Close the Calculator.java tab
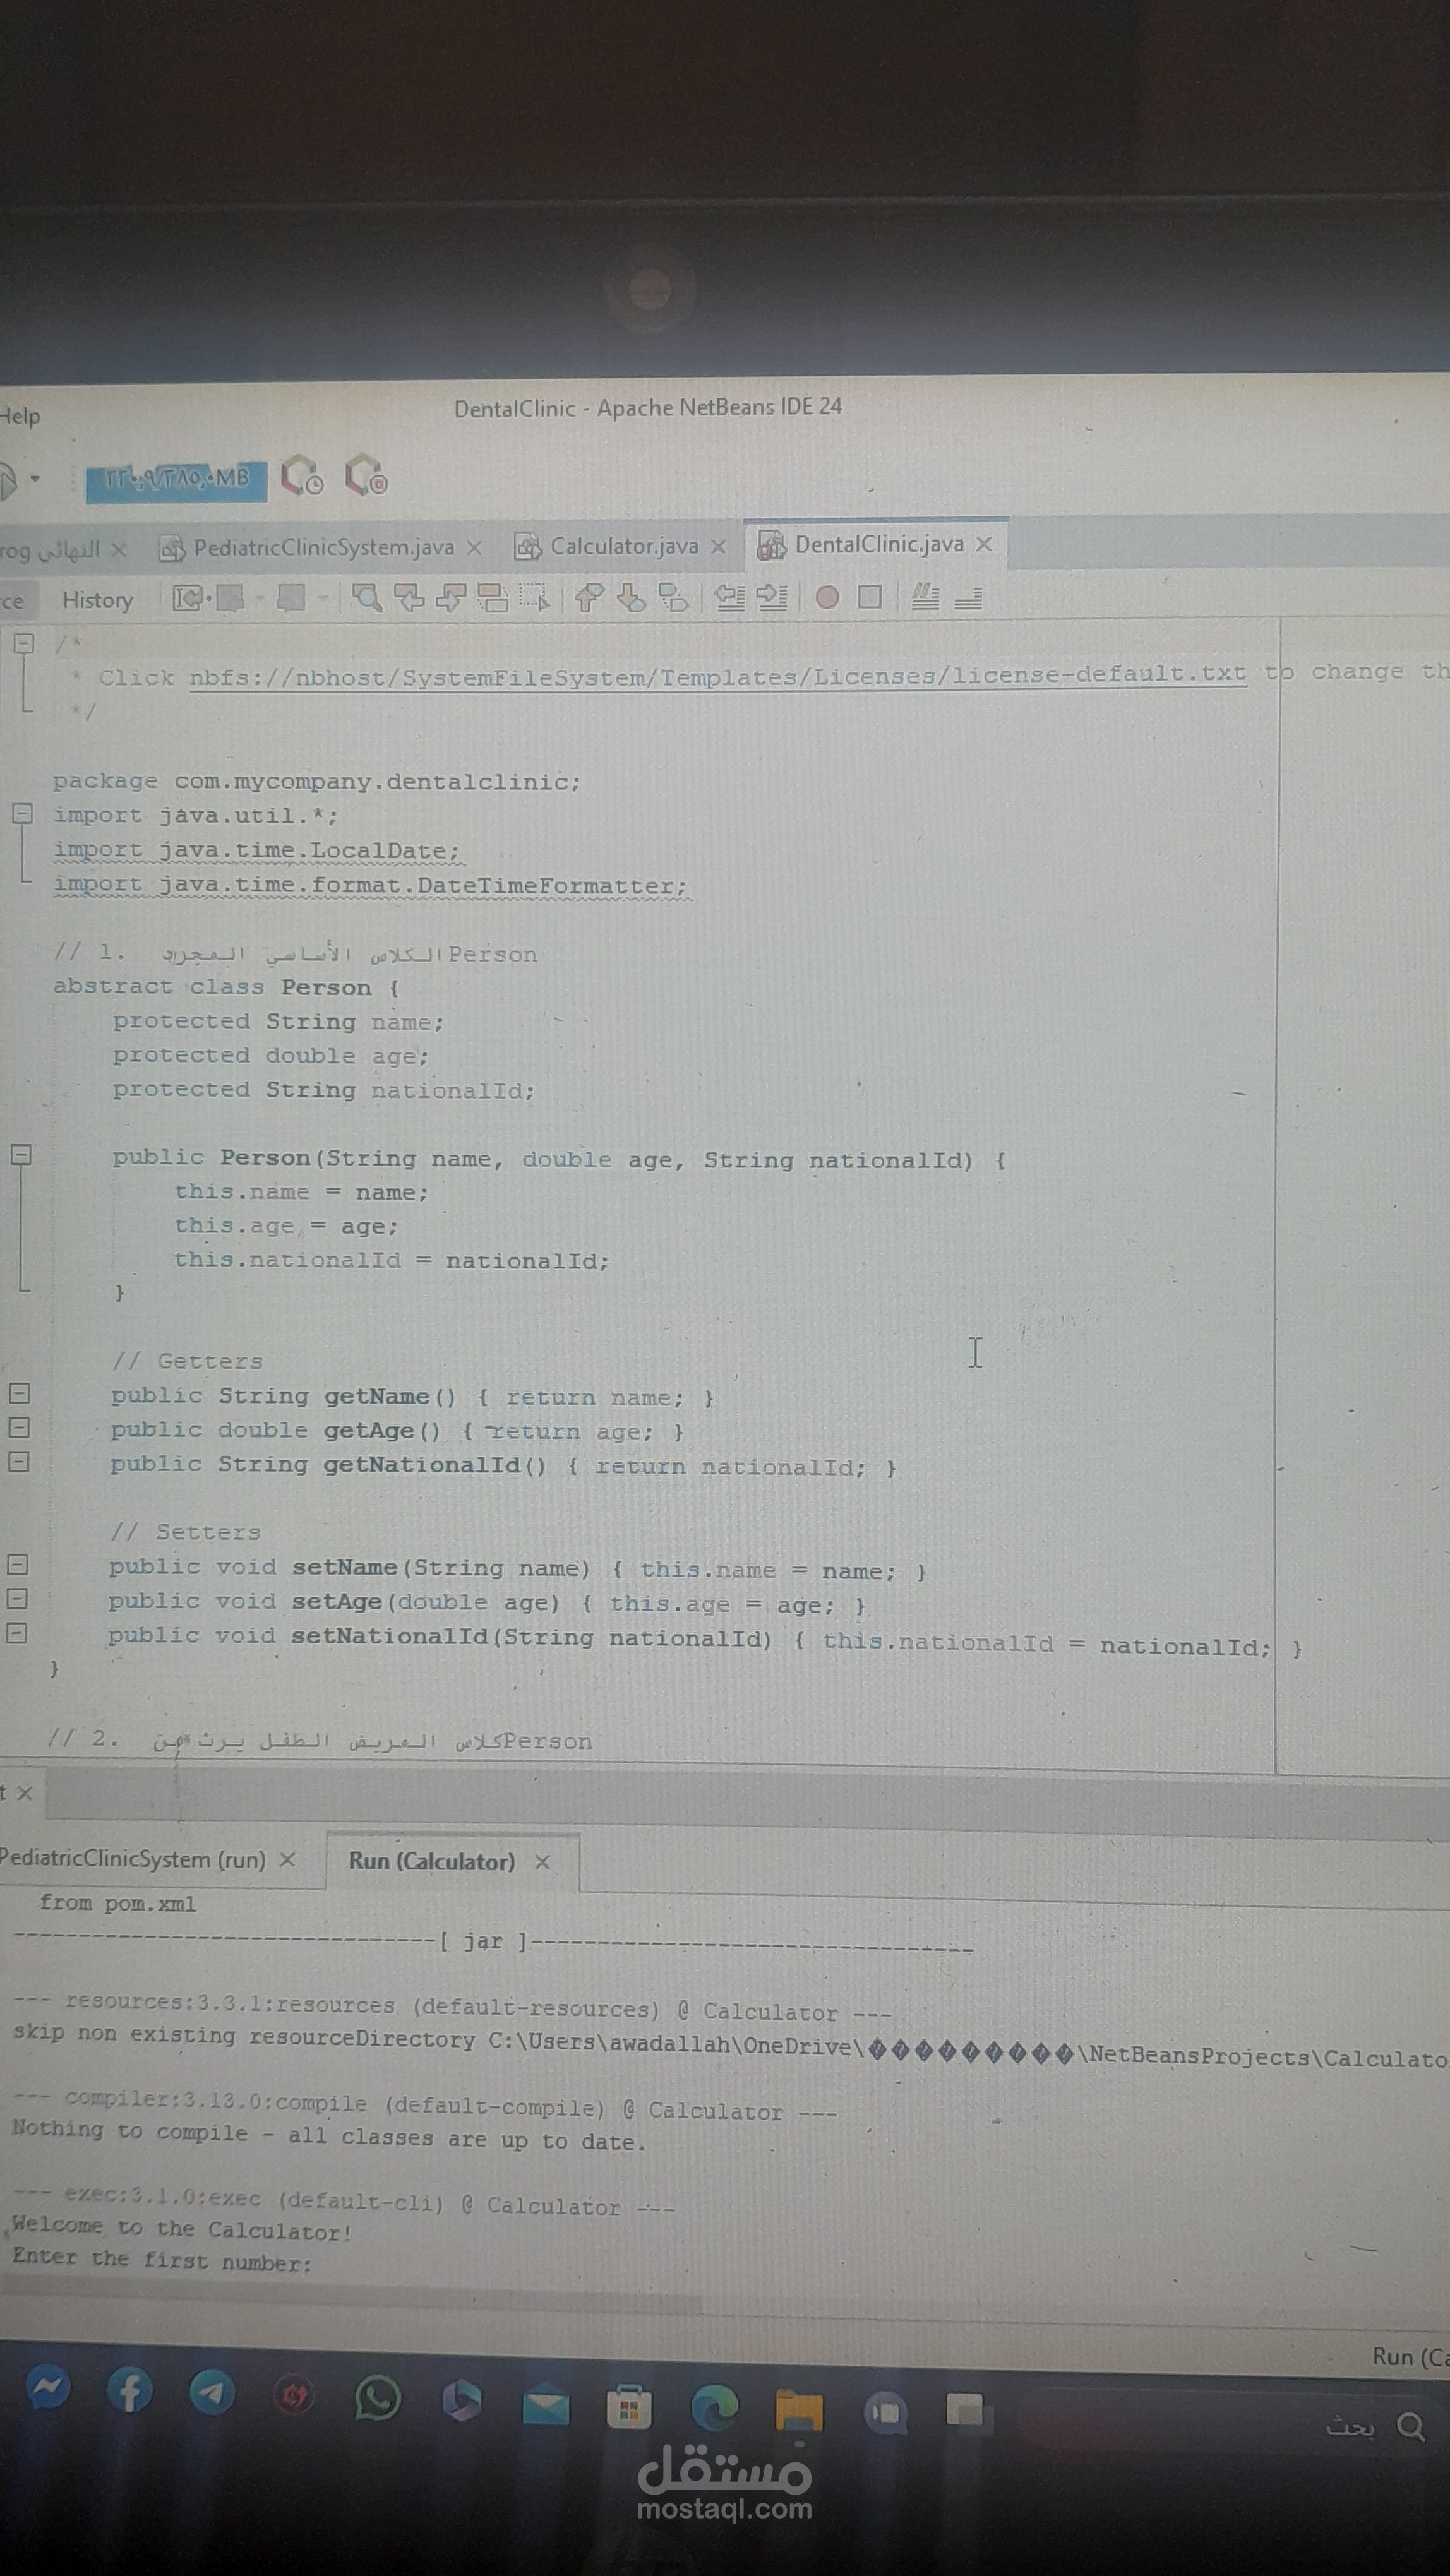Image resolution: width=1450 pixels, height=2576 pixels. [x=718, y=546]
